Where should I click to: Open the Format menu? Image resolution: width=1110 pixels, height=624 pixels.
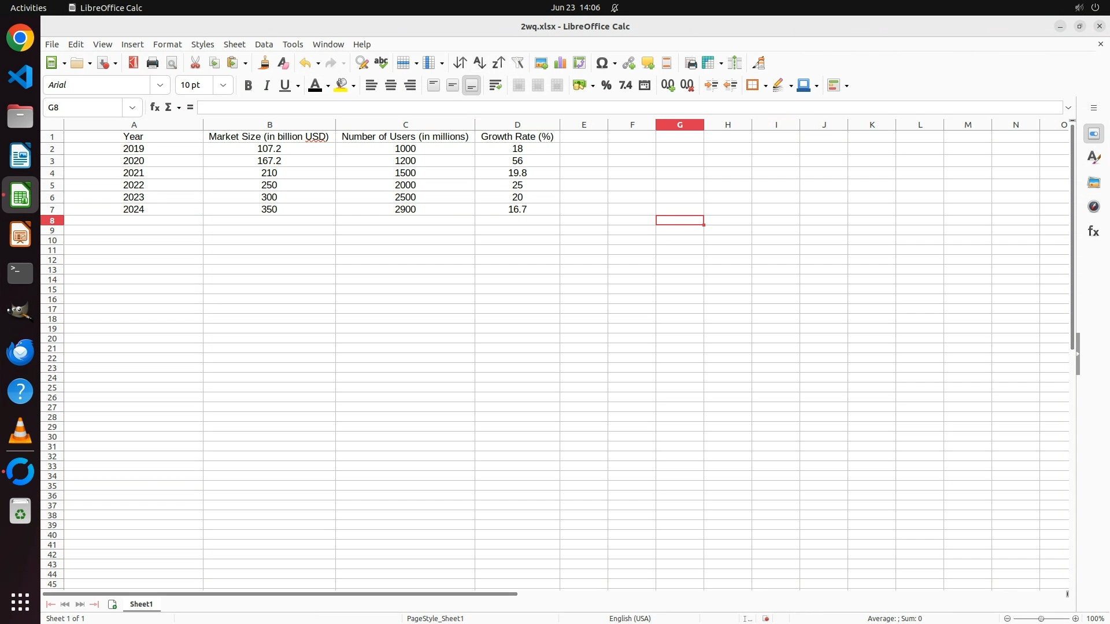[x=167, y=44]
